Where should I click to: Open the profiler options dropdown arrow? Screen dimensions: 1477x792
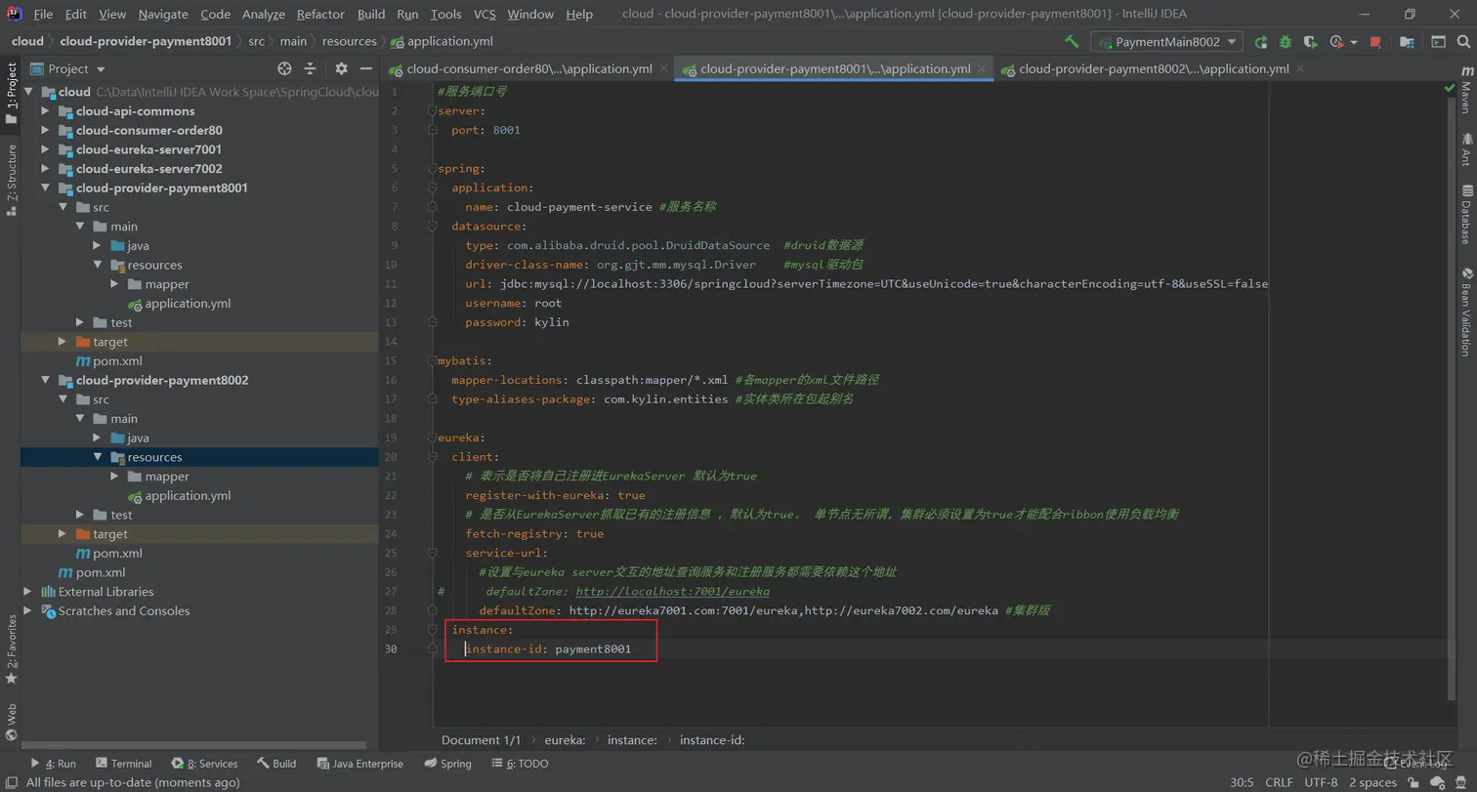pos(1353,42)
